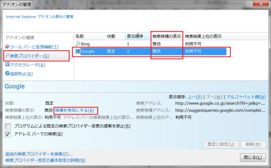Screen dimensions: 271x168
Task: Select 追跡防止(K) category
Action: (x=21, y=74)
